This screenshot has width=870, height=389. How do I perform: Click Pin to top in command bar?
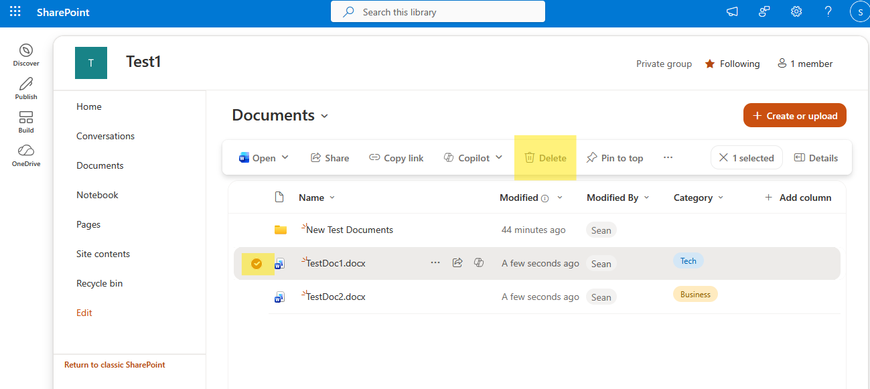pos(614,157)
